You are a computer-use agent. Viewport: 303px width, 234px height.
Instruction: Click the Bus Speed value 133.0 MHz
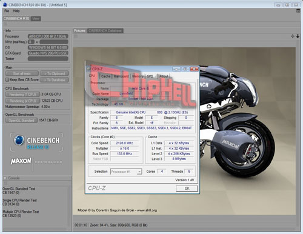pyautogui.click(x=124, y=153)
